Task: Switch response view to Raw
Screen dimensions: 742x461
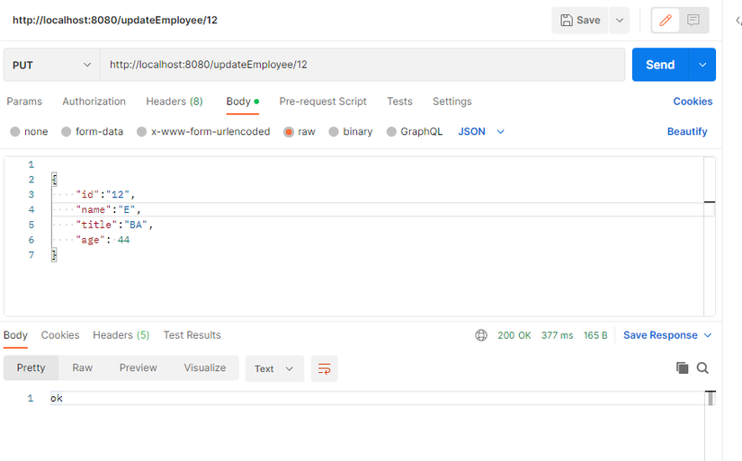Action: pos(83,368)
